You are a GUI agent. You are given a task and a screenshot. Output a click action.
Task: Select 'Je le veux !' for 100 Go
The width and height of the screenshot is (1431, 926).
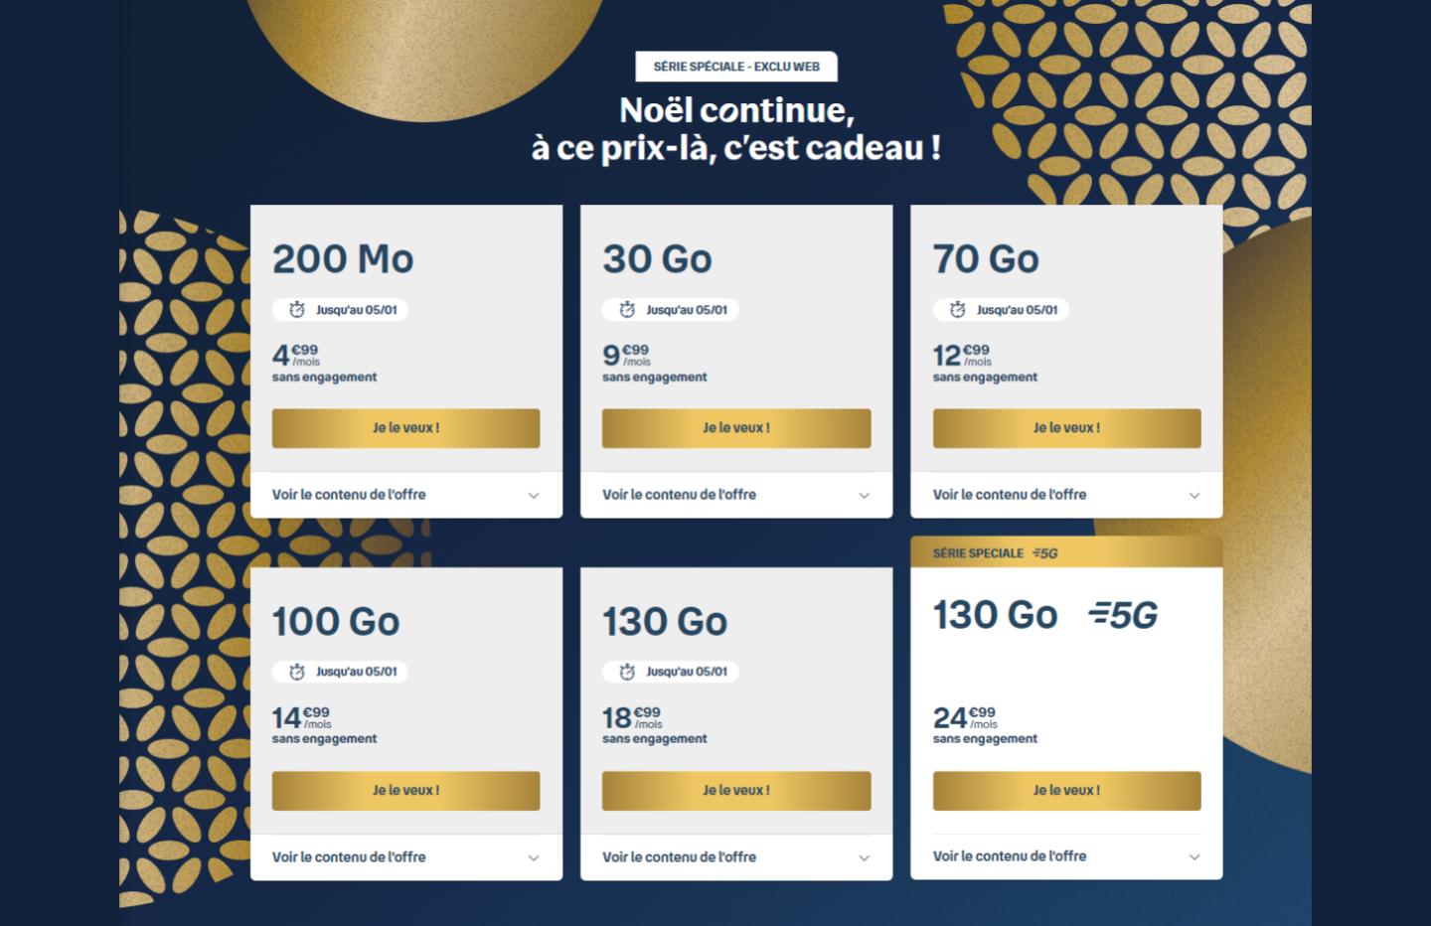pyautogui.click(x=405, y=791)
